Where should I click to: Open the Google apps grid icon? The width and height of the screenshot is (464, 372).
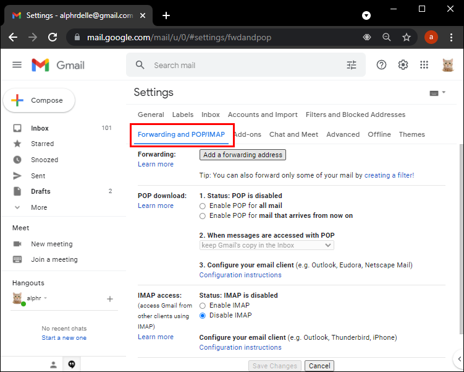tap(424, 65)
